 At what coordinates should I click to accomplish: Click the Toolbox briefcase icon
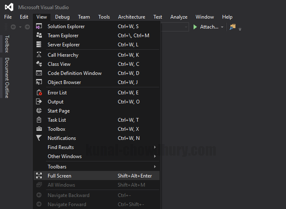39,129
